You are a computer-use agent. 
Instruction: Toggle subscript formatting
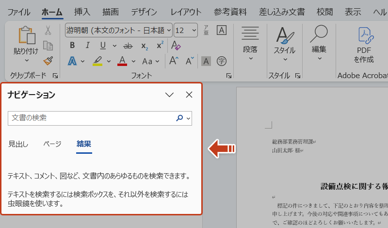click(145, 46)
